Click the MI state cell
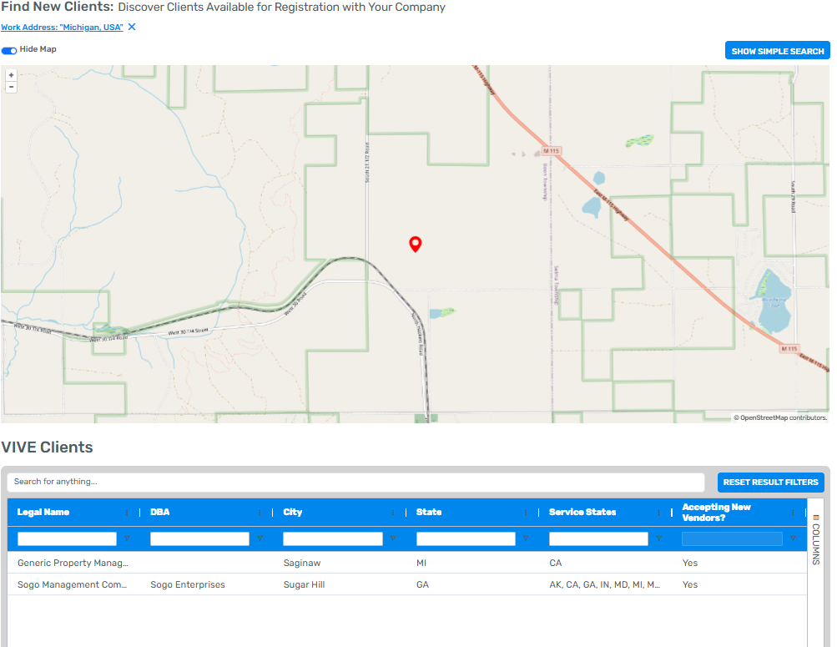Screen dimensions: 837x647 click(421, 563)
